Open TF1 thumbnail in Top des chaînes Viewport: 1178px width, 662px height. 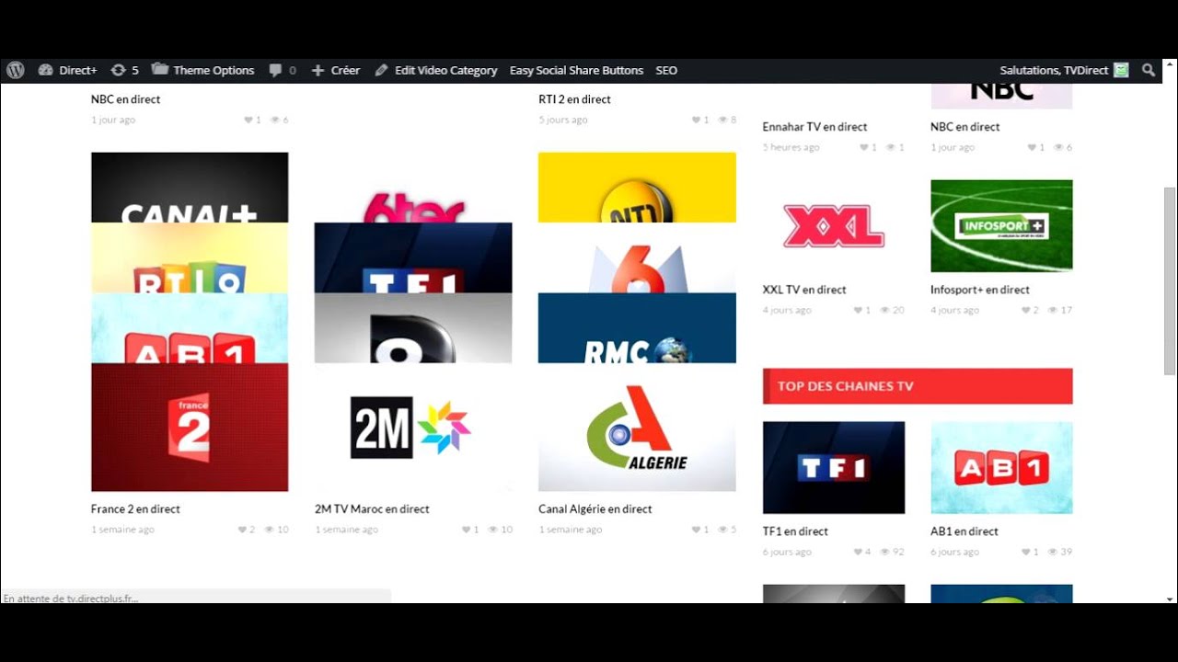pyautogui.click(x=834, y=468)
